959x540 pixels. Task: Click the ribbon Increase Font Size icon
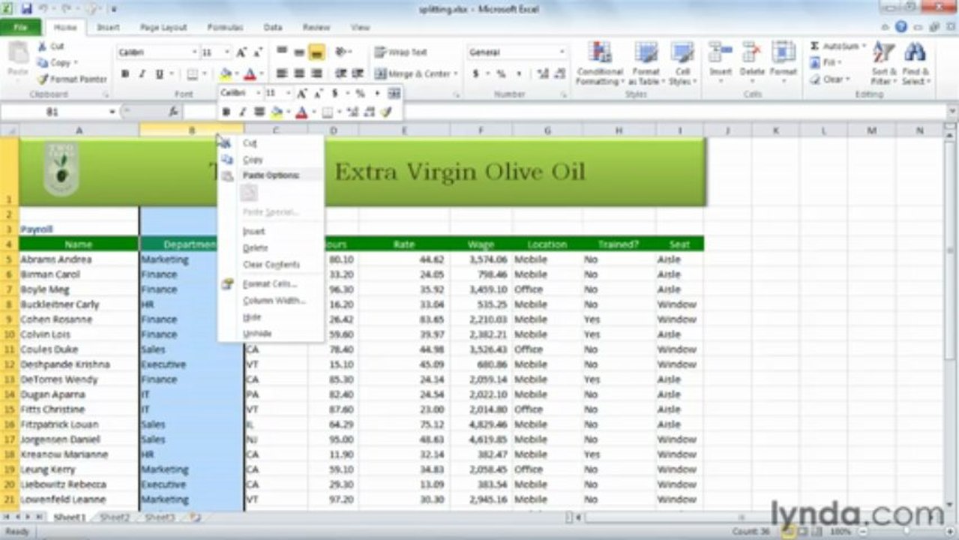[241, 52]
